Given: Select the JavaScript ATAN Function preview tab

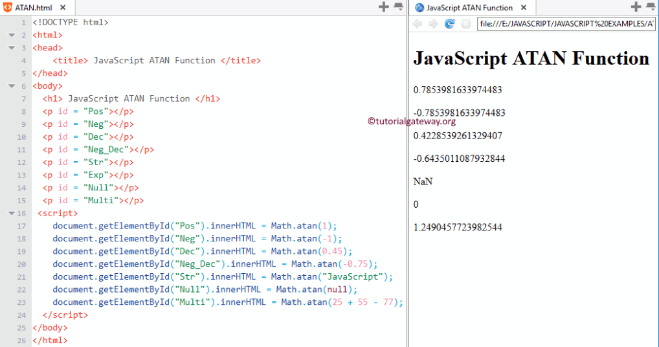Looking at the screenshot, I should 469,8.
